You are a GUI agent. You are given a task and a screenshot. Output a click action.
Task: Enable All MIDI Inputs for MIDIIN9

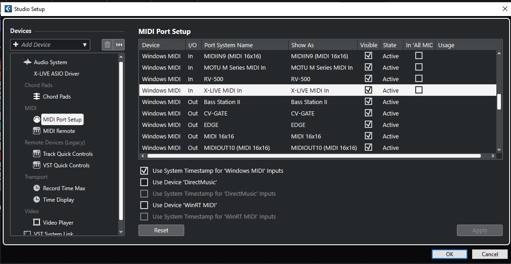[419, 56]
